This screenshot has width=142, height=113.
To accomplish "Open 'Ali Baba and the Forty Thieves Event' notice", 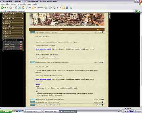I will [47, 102].
